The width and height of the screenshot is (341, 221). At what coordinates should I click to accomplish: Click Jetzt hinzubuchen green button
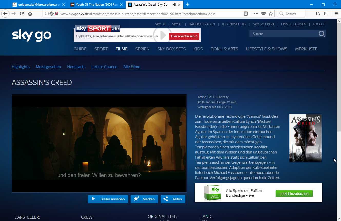(x=294, y=194)
